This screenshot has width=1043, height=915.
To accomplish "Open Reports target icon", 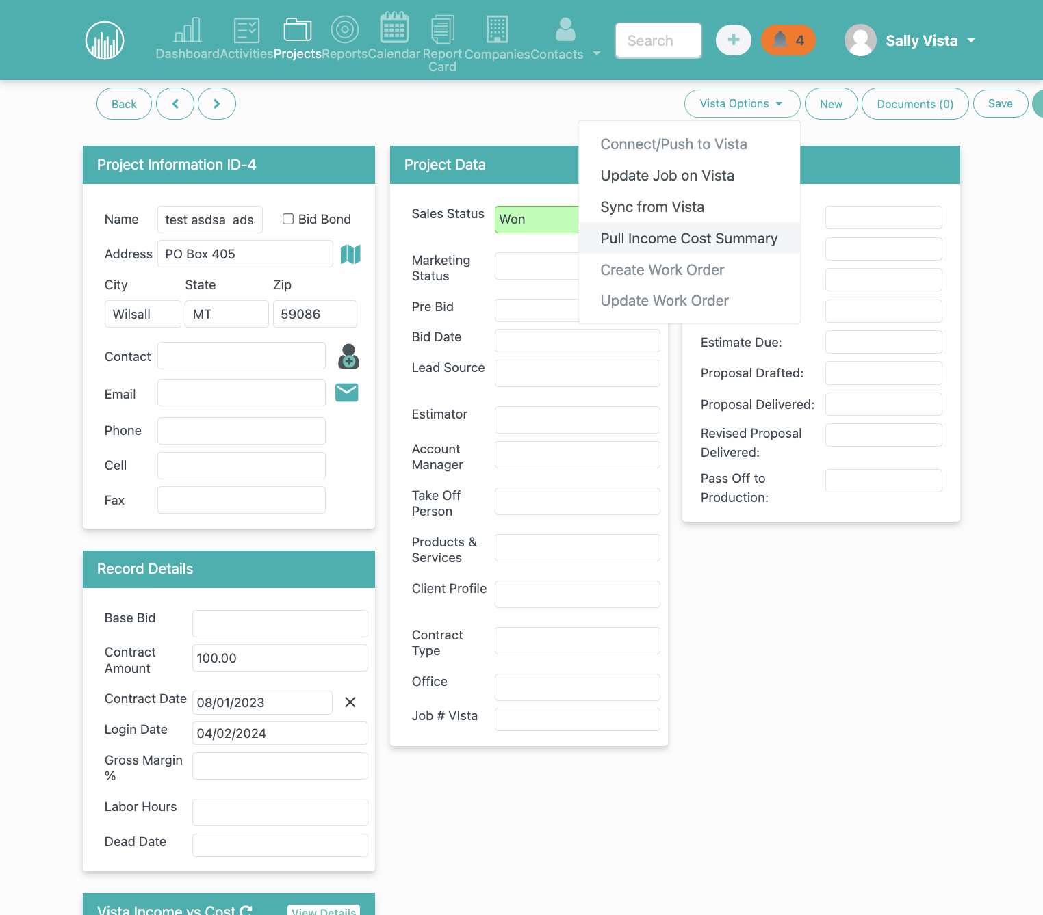I will tap(345, 29).
